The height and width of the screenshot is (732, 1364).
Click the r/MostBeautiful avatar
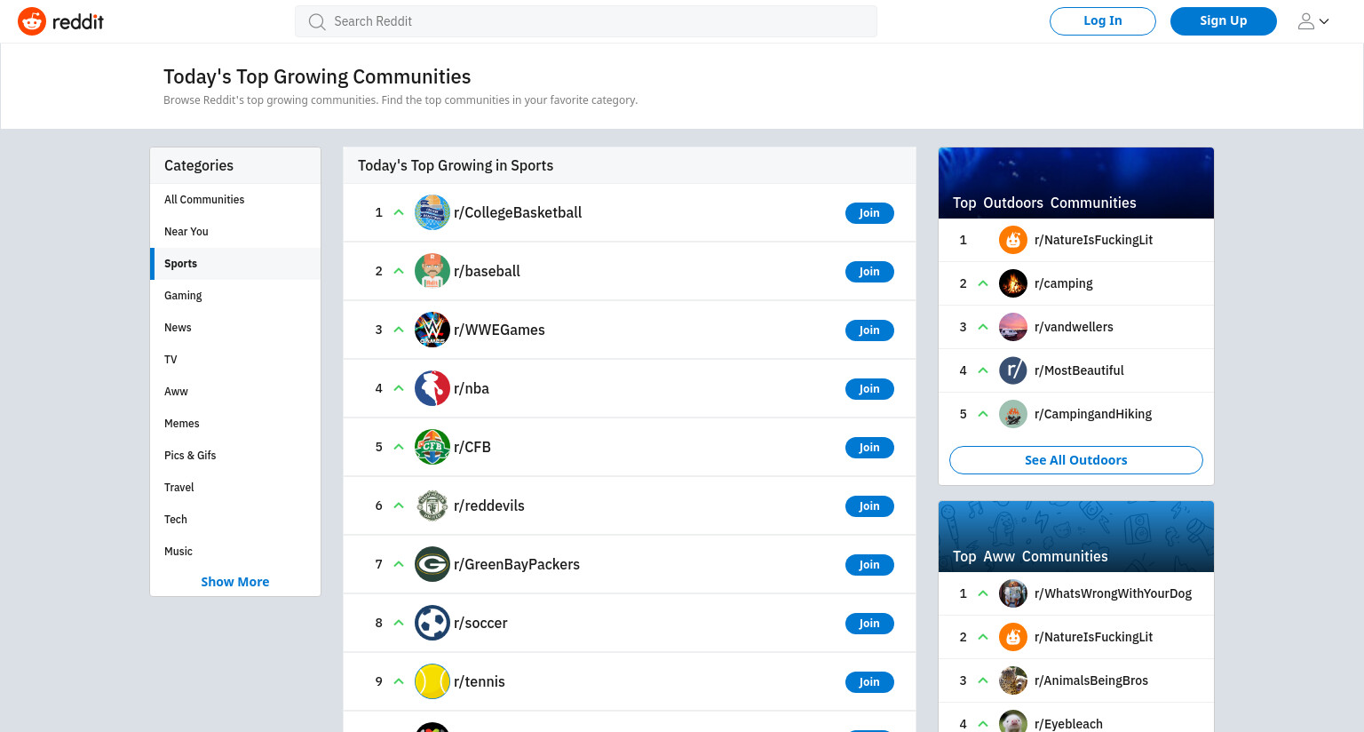click(1013, 370)
